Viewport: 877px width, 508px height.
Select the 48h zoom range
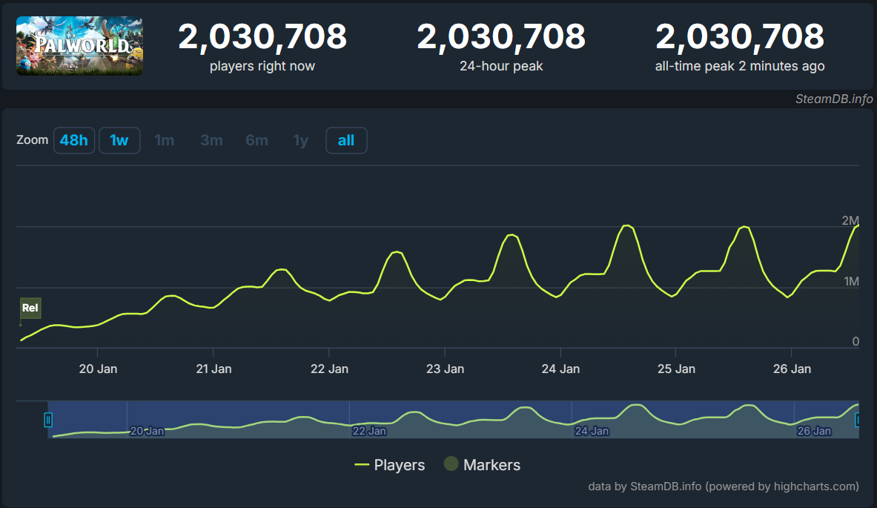pos(74,140)
